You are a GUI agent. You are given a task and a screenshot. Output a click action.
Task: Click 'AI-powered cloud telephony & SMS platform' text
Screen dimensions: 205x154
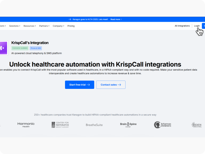click(37, 53)
